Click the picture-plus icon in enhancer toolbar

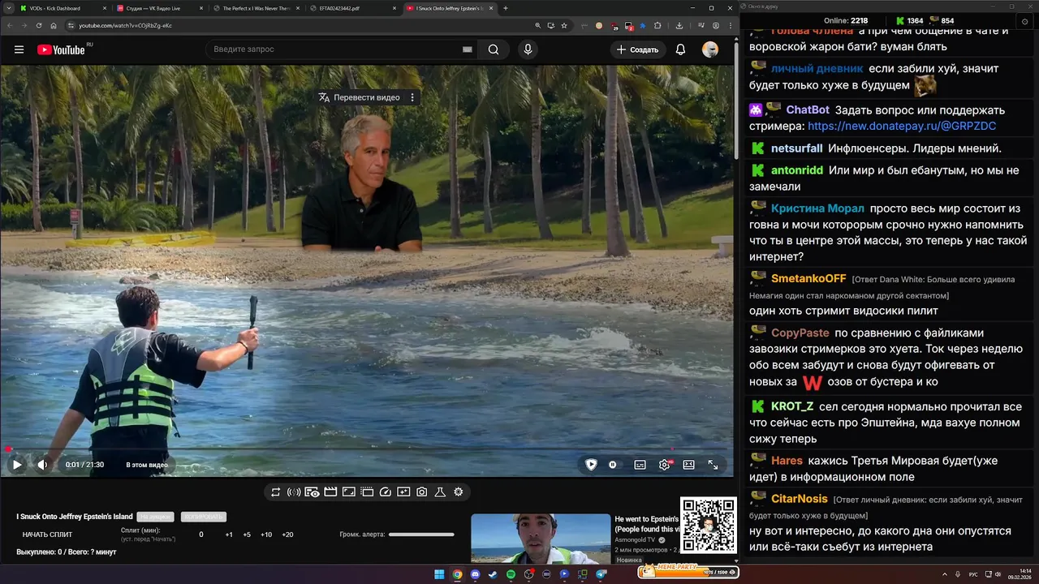tap(403, 492)
